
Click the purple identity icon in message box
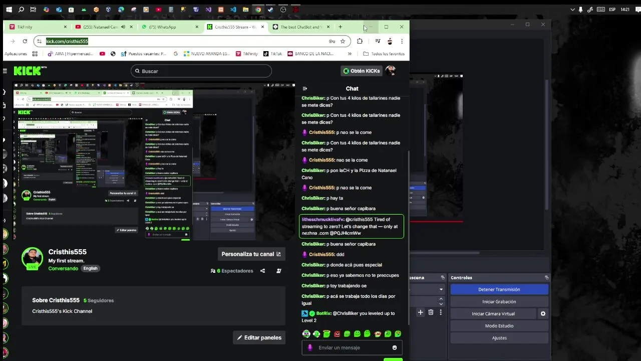[310, 347]
